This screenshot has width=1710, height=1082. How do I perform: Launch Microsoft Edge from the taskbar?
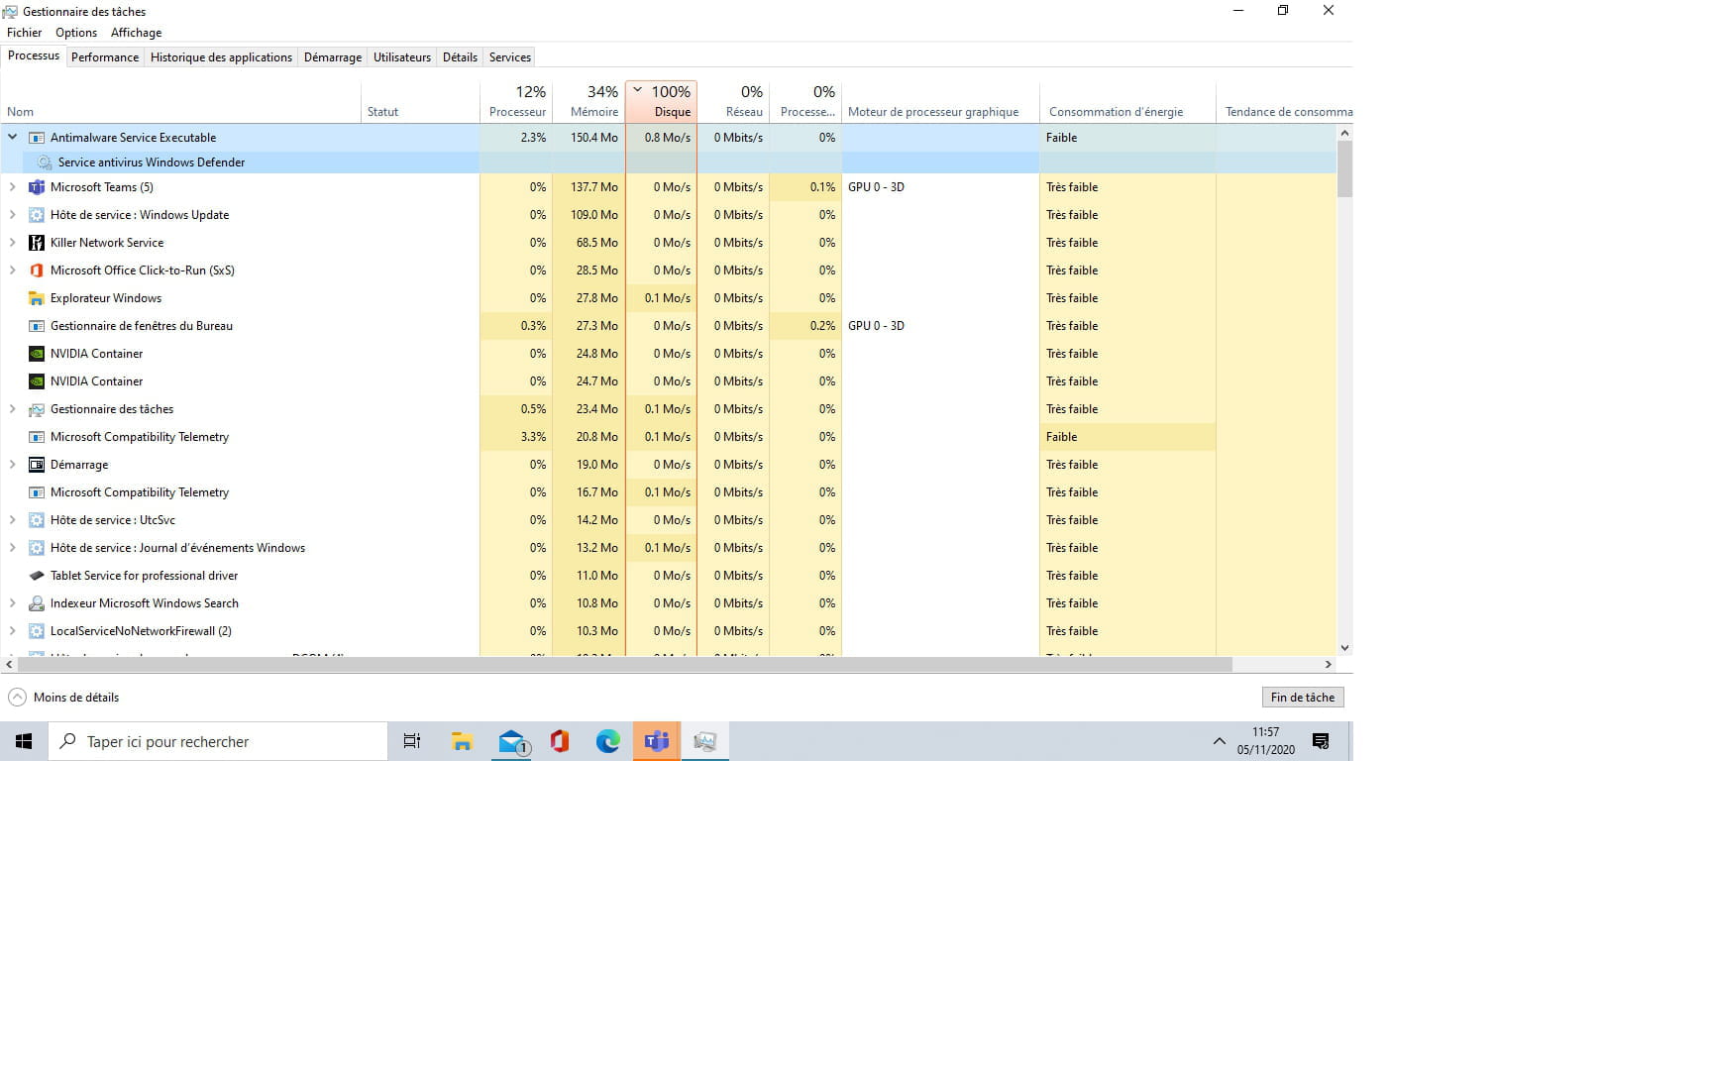(608, 741)
